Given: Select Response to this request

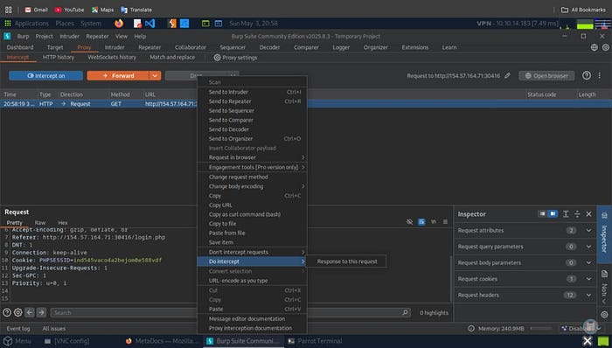Looking at the screenshot, I should pyautogui.click(x=347, y=261).
